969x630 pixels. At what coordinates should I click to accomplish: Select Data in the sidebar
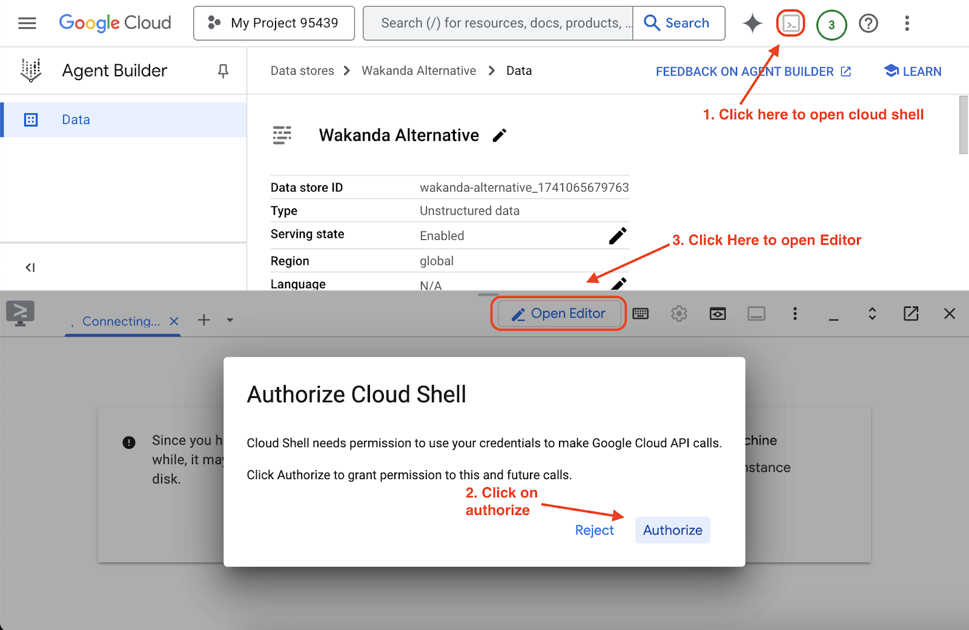coord(76,120)
